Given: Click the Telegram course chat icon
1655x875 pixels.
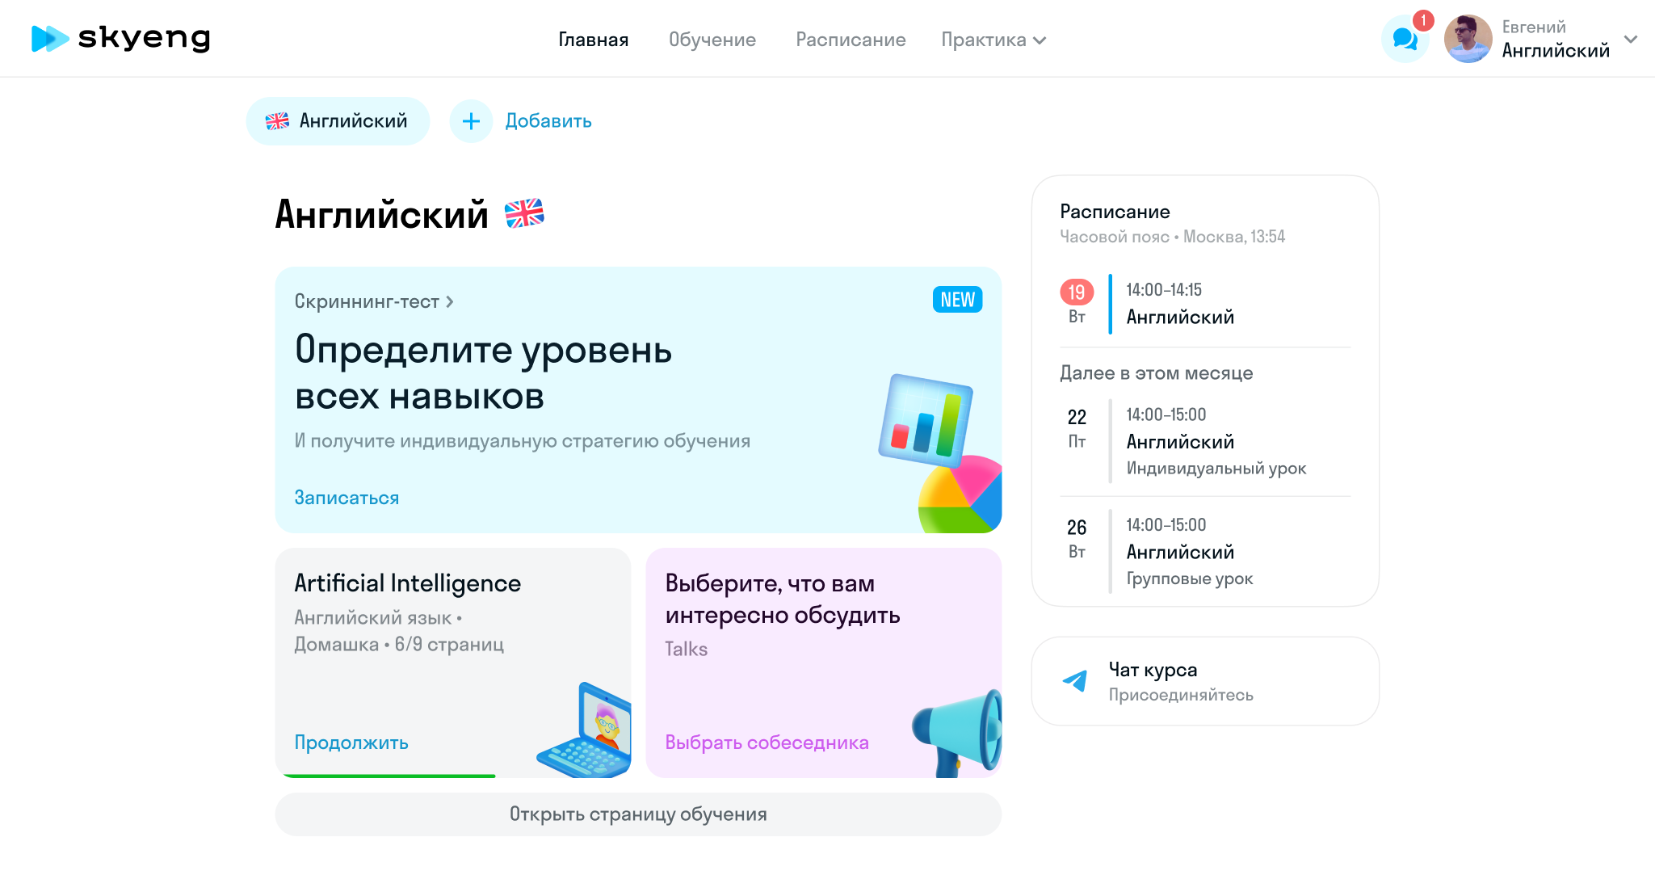Looking at the screenshot, I should point(1075,680).
